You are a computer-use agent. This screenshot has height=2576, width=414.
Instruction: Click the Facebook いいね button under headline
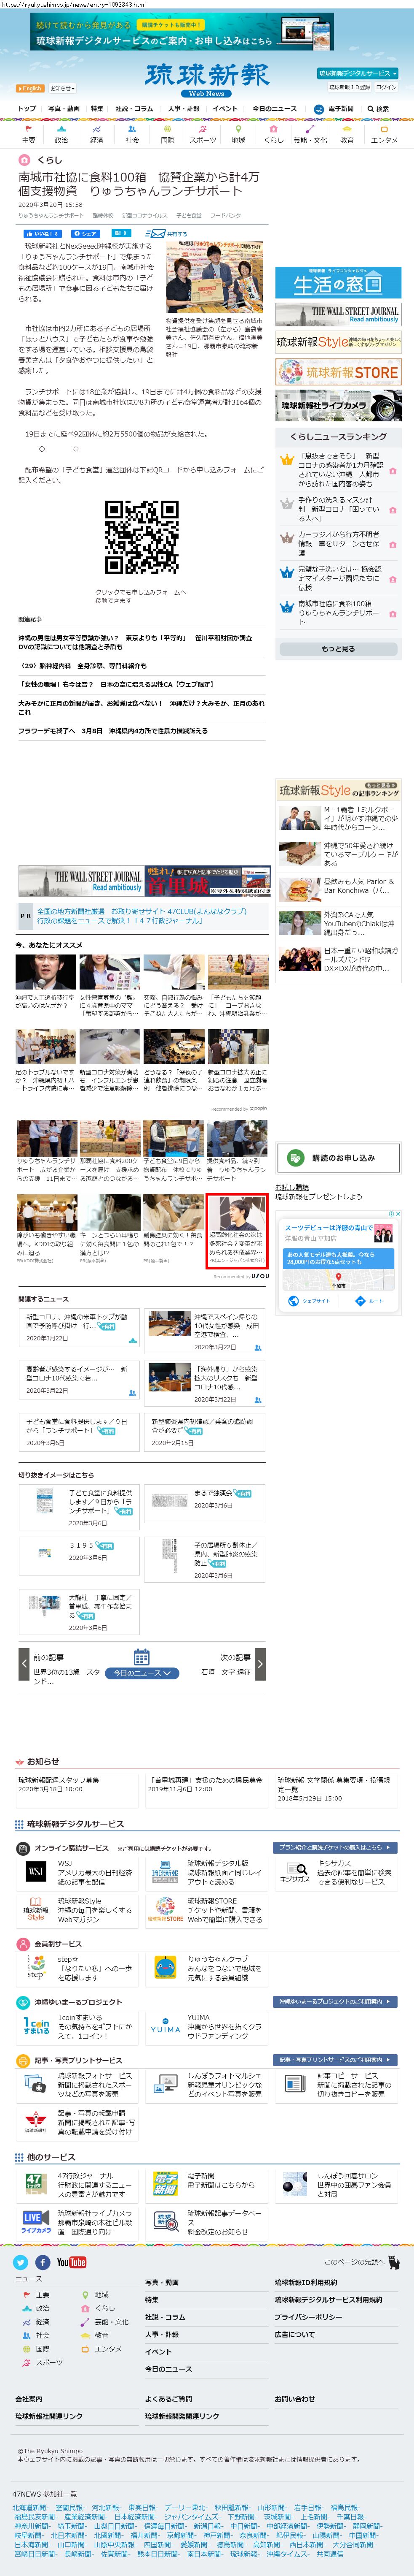point(43,234)
